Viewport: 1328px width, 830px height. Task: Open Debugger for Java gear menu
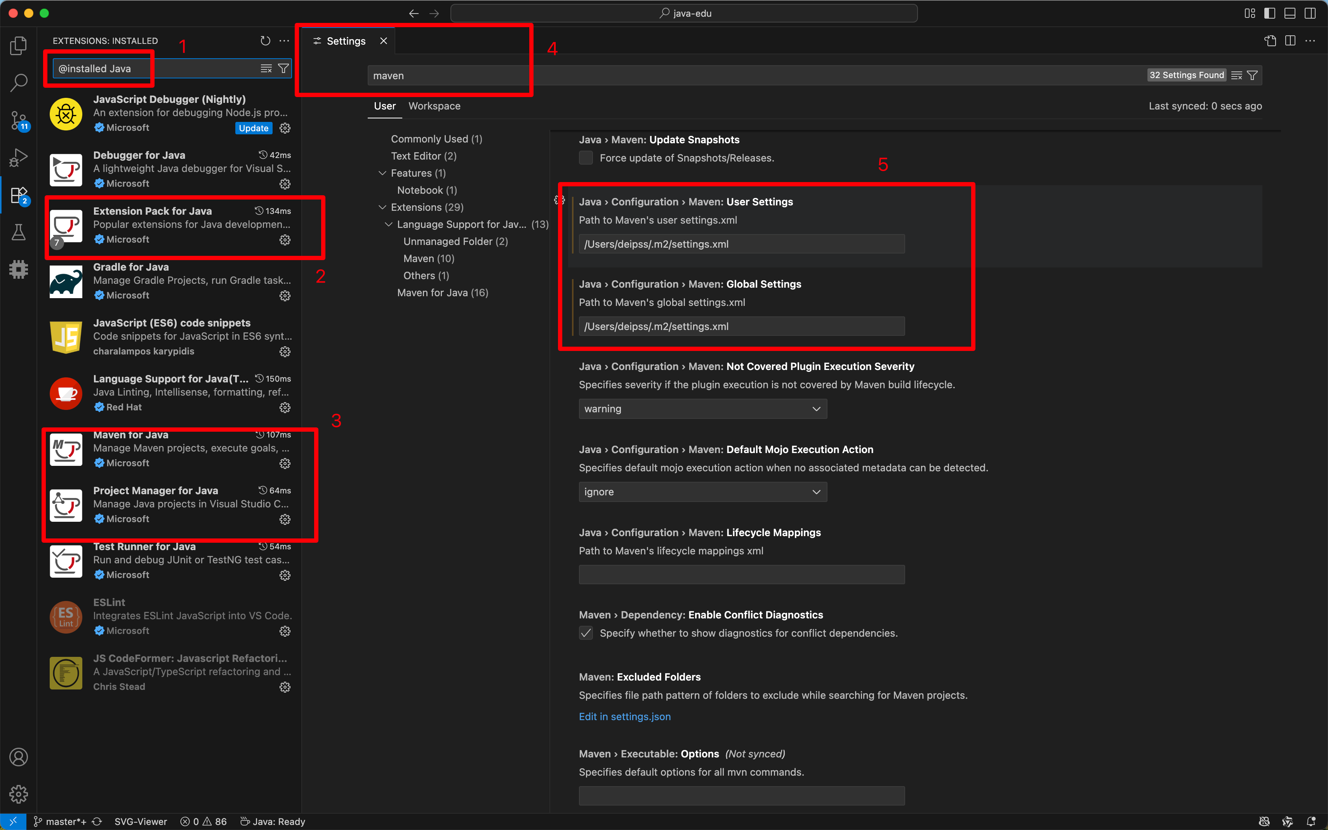point(285,184)
